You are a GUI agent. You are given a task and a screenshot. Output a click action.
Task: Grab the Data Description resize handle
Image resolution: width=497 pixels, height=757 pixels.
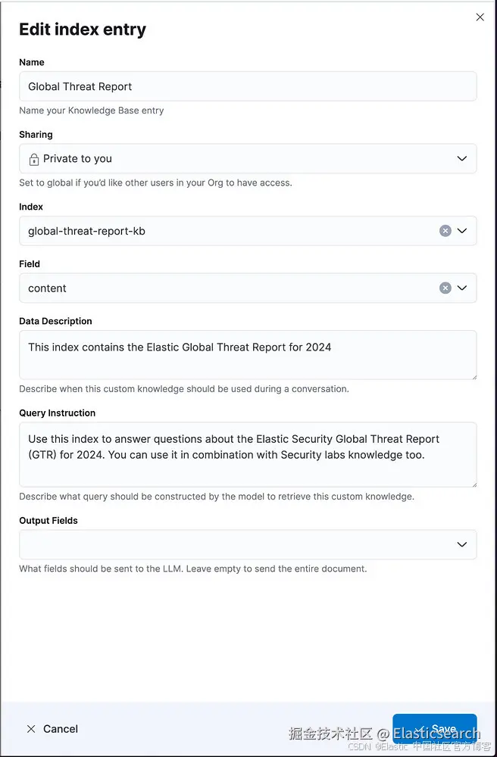tap(474, 376)
